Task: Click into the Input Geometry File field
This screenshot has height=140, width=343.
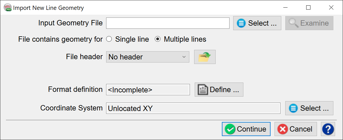Action: (168, 23)
